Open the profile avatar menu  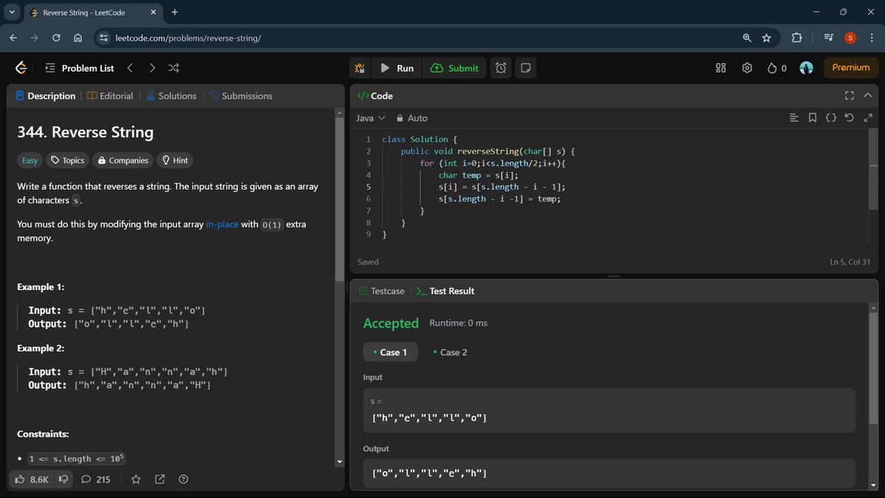806,68
